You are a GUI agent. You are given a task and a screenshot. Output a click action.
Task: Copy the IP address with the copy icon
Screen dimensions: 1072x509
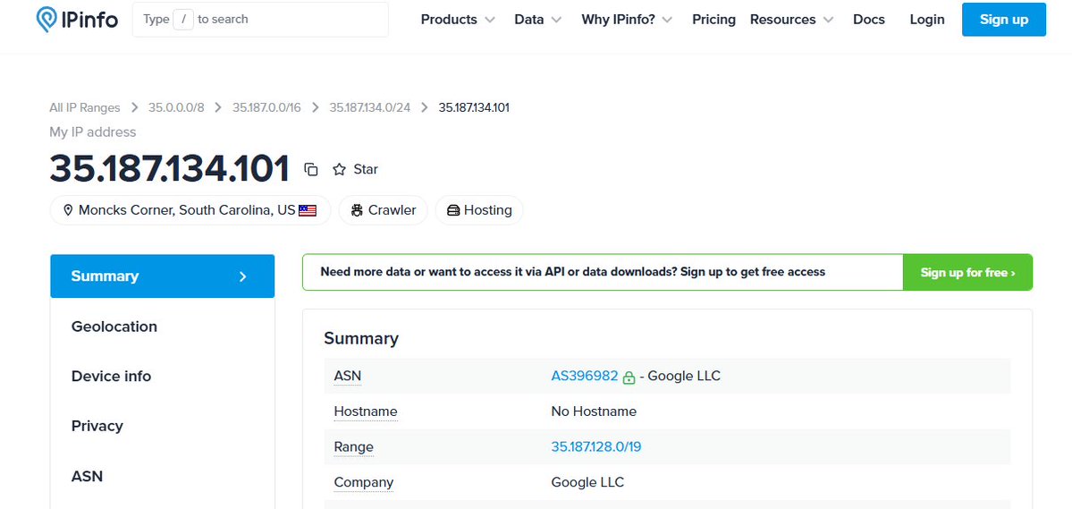coord(311,169)
